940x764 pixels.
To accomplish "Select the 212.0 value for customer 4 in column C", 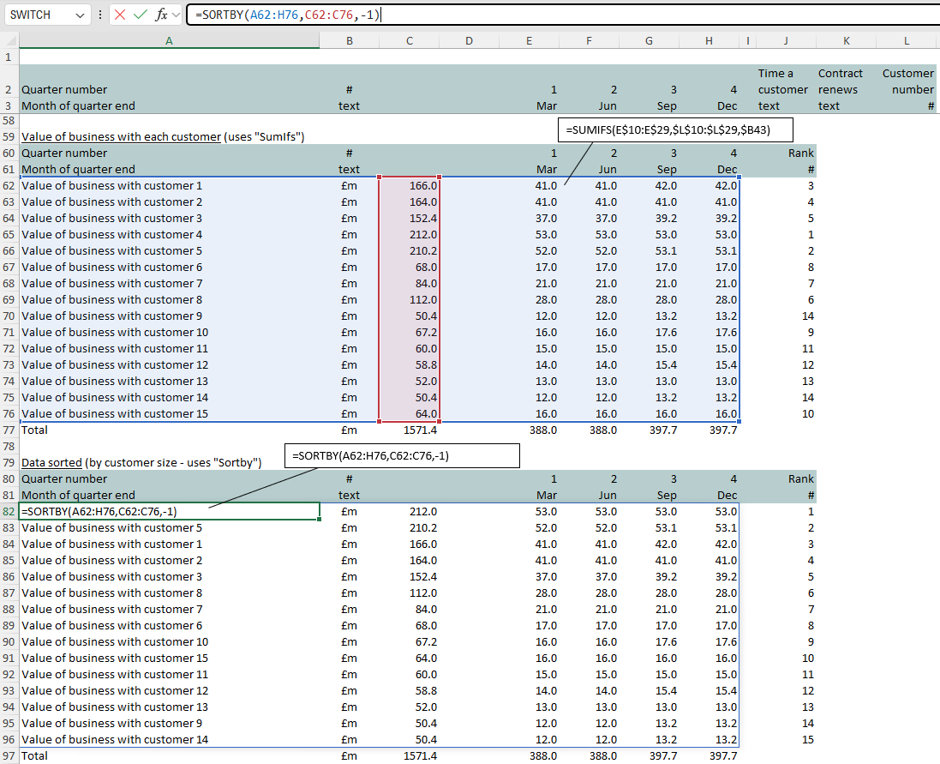I will 410,234.
